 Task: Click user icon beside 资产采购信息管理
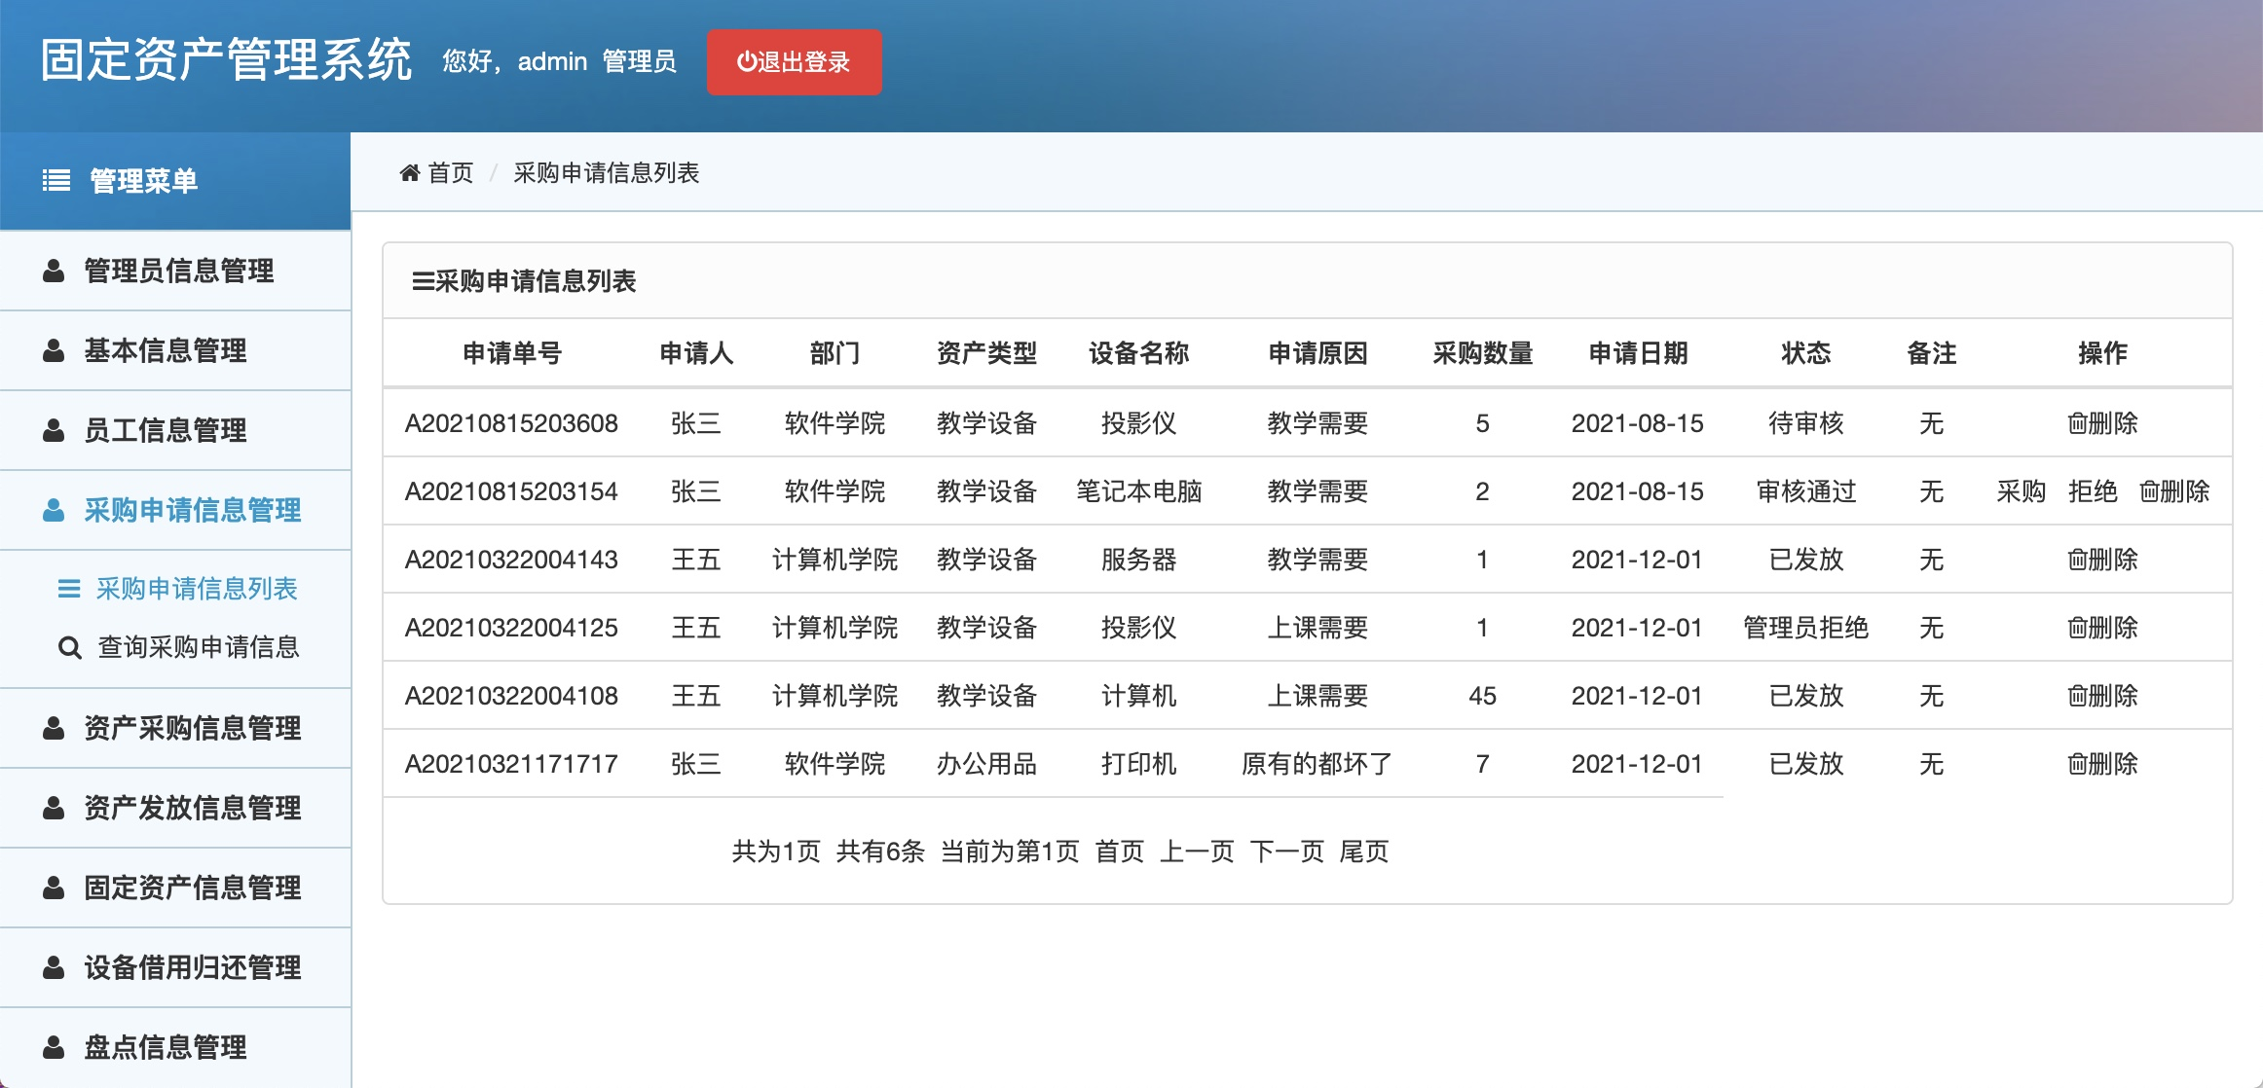(54, 729)
